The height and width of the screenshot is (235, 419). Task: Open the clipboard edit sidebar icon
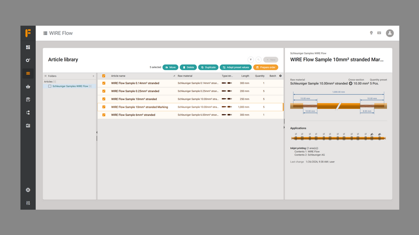click(28, 99)
